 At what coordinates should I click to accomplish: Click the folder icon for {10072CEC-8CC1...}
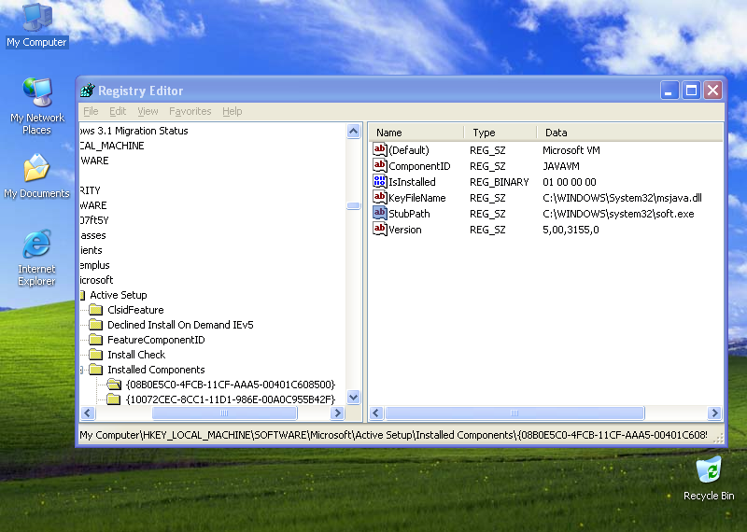113,399
